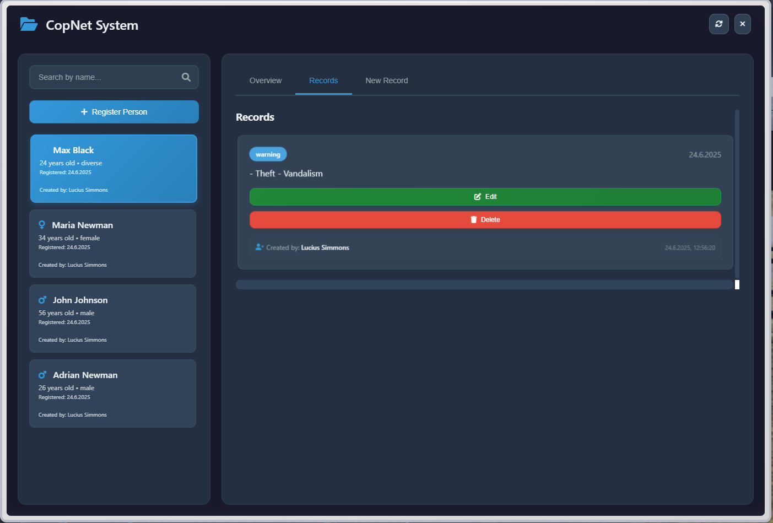Click the trash icon in the Delete button
Image resolution: width=773 pixels, height=523 pixels.
click(x=473, y=220)
